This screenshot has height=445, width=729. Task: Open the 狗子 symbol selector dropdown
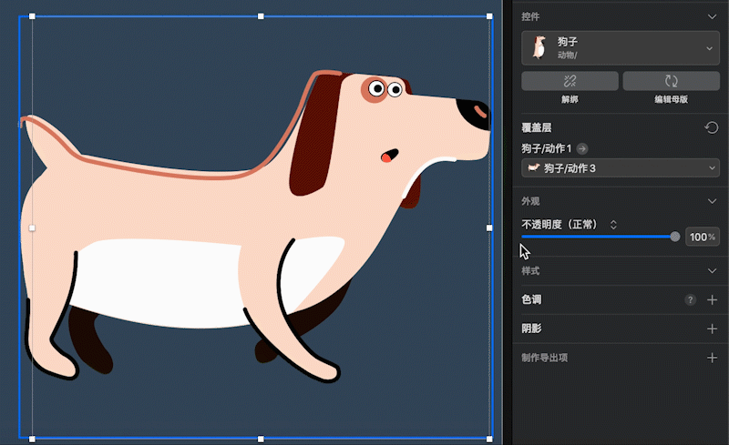tap(621, 48)
